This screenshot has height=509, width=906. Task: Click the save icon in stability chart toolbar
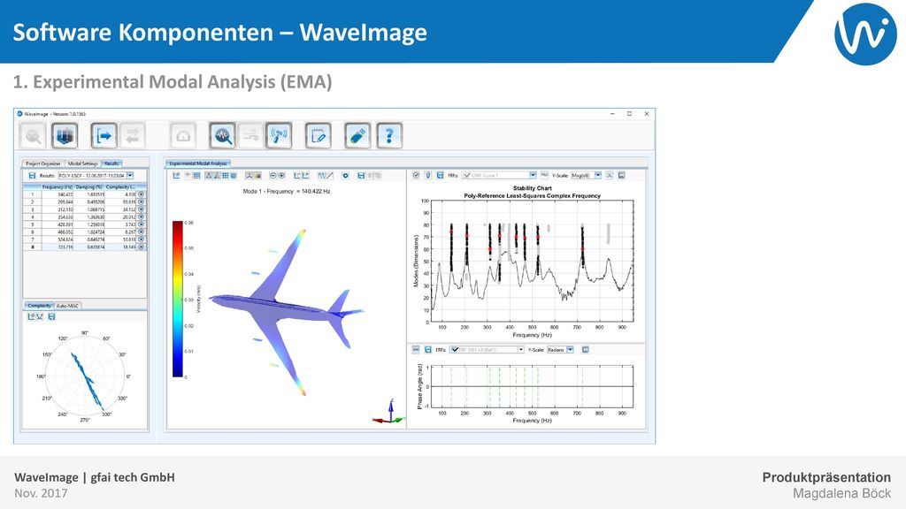tap(440, 175)
